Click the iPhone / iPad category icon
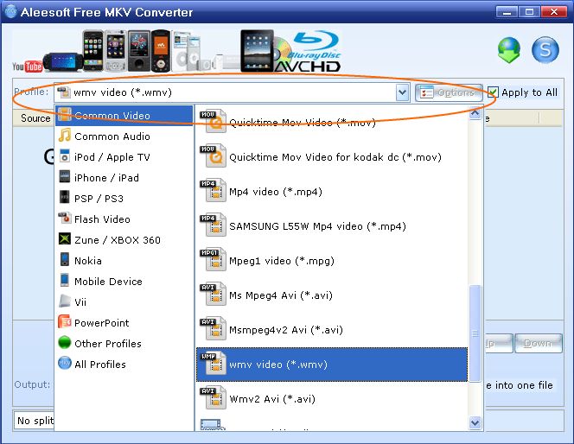Image resolution: width=574 pixels, height=444 pixels. pos(65,176)
